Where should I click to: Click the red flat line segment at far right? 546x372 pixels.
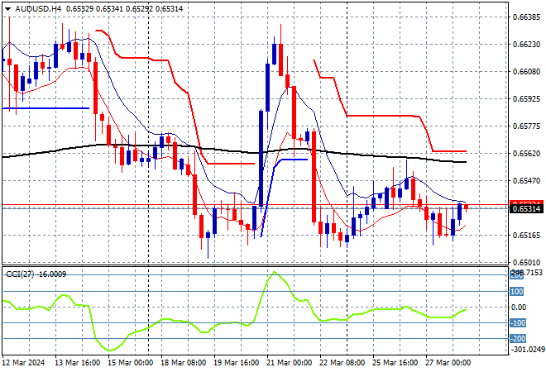coord(449,151)
